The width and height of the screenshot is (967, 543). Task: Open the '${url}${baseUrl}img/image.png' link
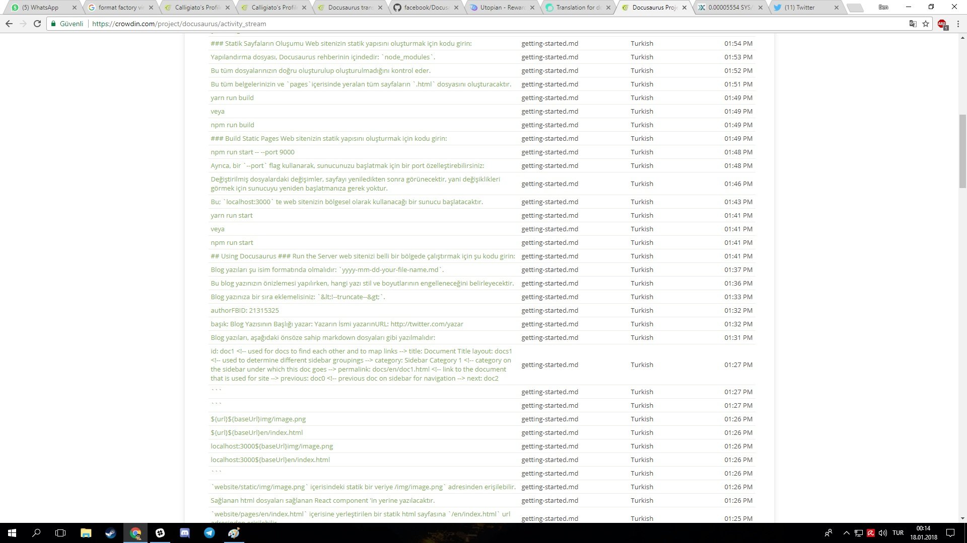[258, 419]
